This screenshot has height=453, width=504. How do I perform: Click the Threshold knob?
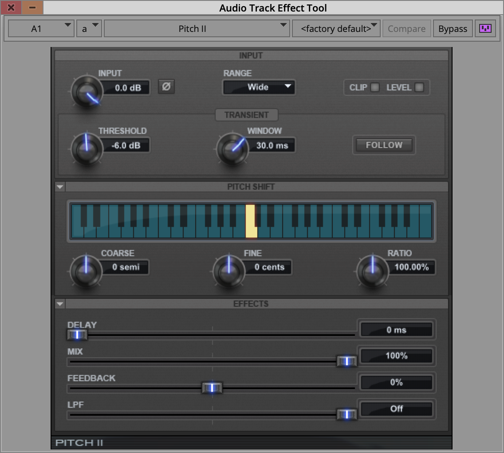click(87, 149)
